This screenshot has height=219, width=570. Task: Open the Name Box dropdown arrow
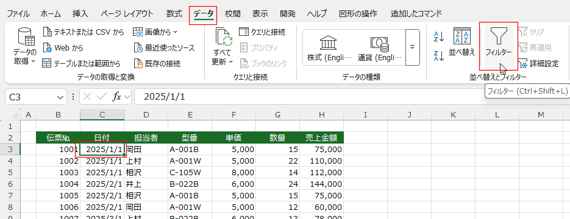pyautogui.click(x=60, y=97)
